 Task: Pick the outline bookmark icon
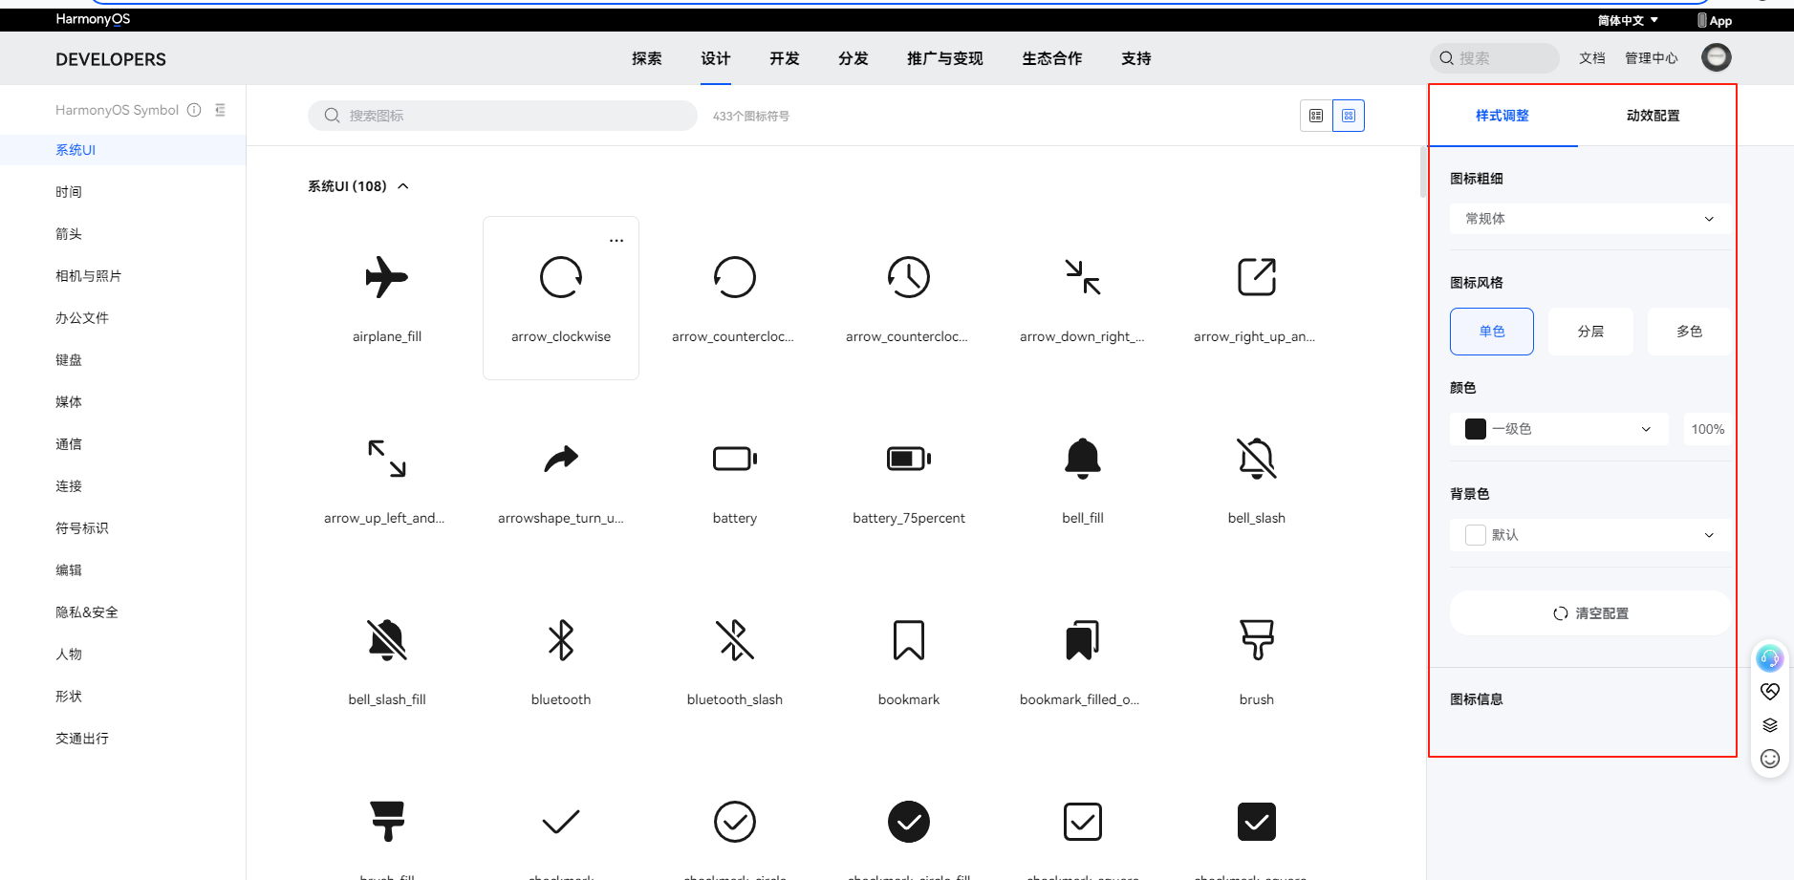tap(909, 640)
